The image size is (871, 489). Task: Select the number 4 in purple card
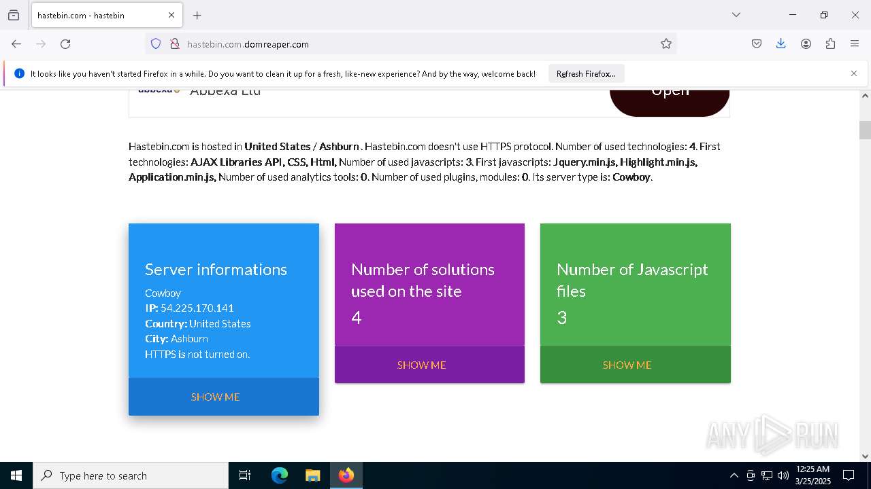click(x=357, y=317)
